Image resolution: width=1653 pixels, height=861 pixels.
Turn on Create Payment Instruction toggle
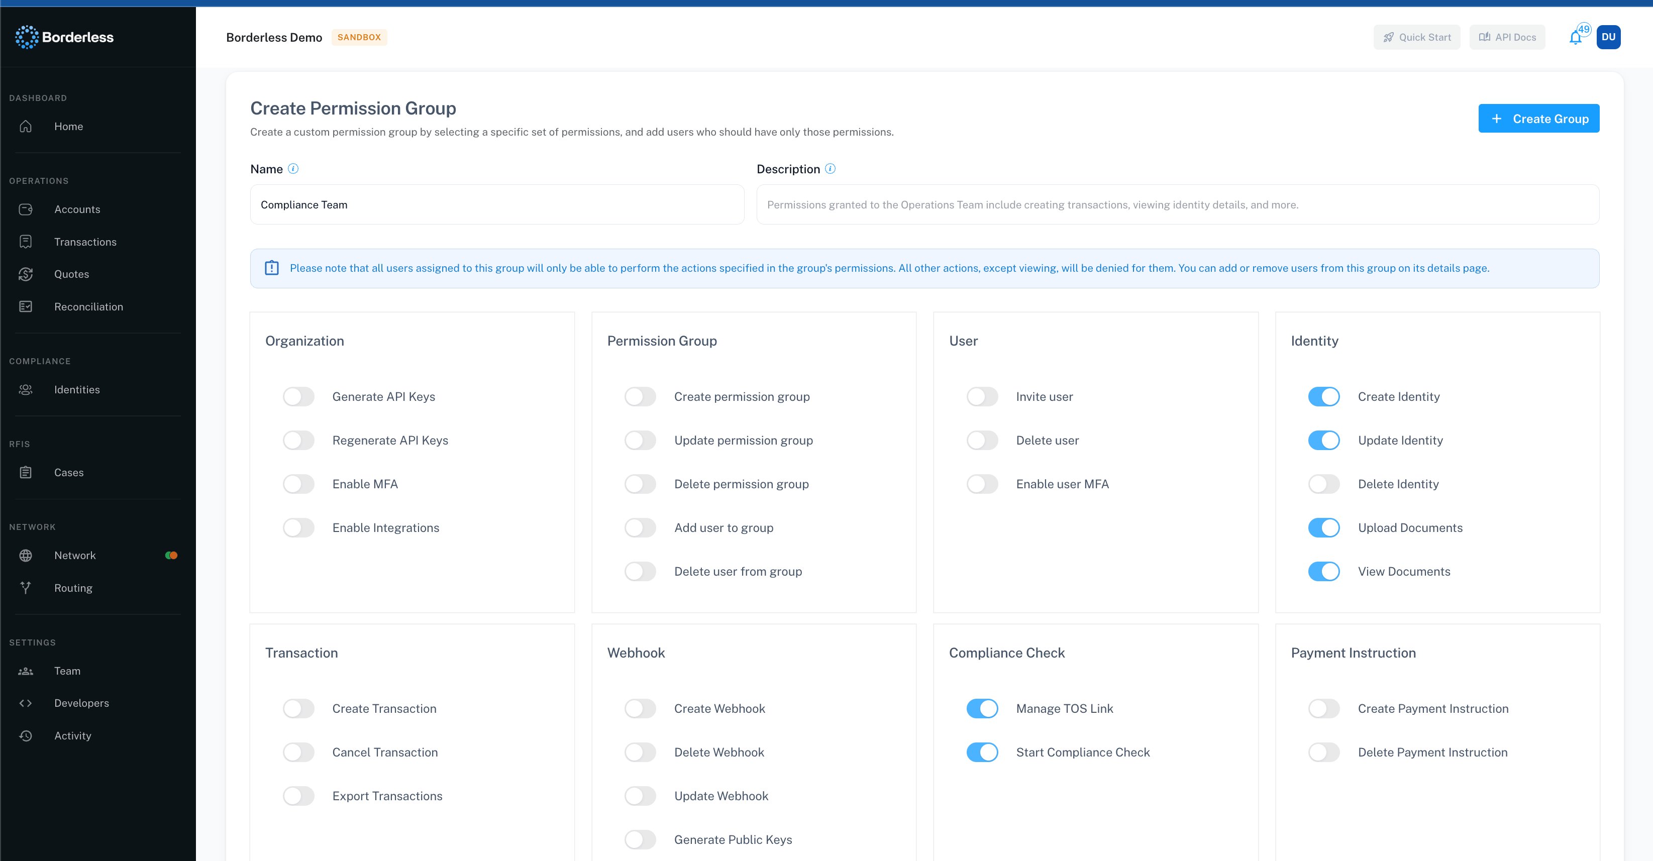[1324, 708]
